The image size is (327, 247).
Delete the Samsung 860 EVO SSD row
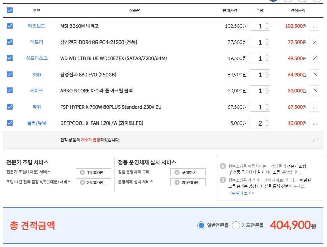tap(315, 74)
